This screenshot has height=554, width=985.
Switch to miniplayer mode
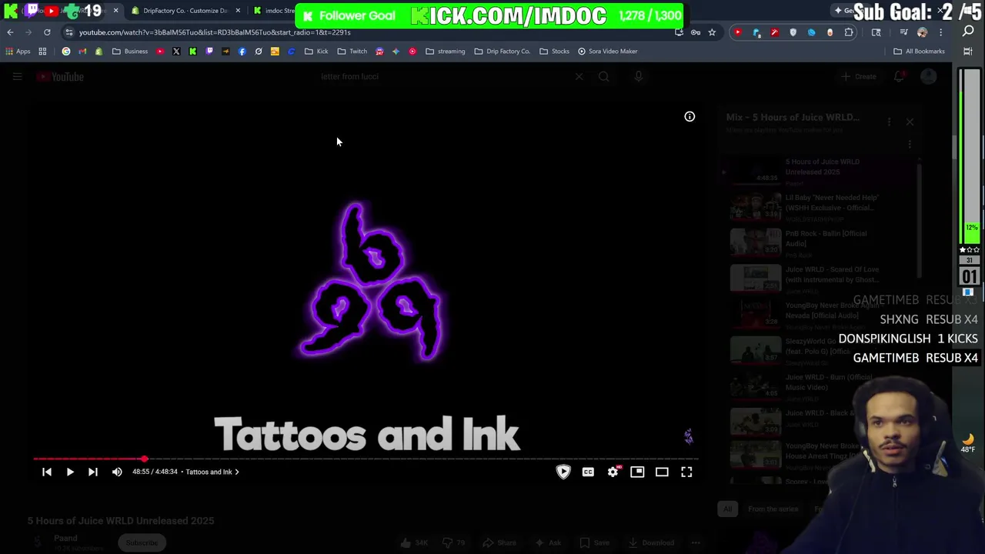(x=637, y=472)
